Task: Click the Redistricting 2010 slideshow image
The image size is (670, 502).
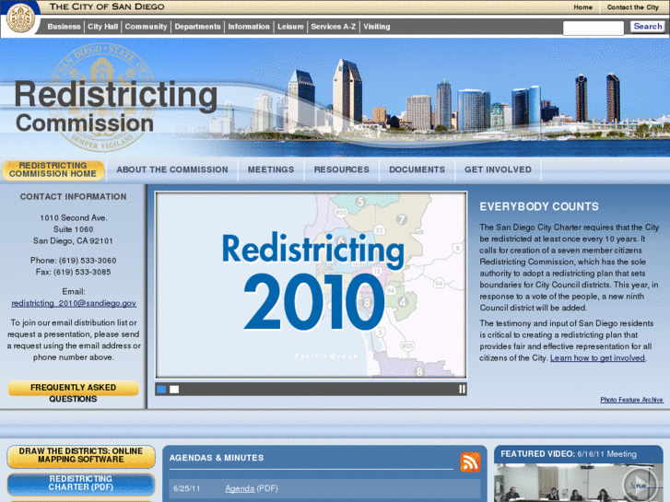Action: [x=311, y=285]
